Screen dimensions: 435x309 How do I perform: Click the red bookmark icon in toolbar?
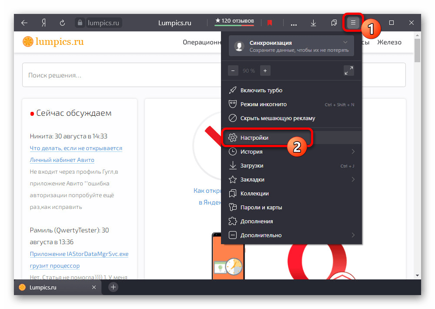click(270, 23)
